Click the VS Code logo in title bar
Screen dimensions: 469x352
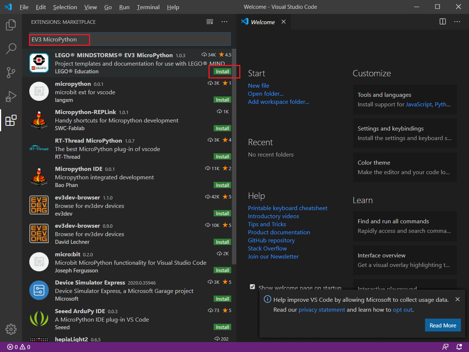[8, 7]
